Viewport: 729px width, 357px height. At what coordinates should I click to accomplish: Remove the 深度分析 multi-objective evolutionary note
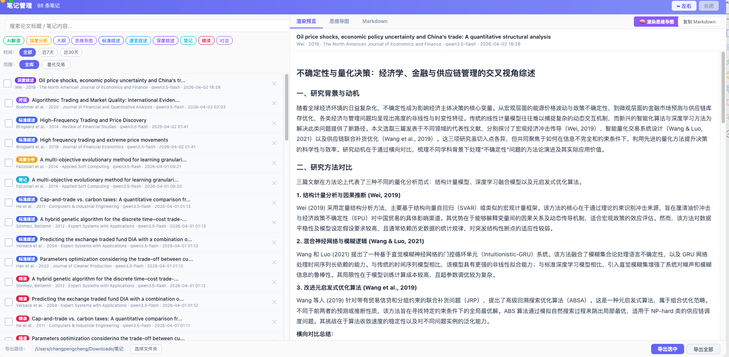[274, 163]
